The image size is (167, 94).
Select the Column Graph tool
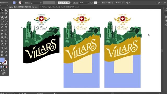pyautogui.click(x=6, y=48)
